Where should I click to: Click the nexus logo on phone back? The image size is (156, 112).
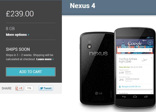tap(98, 53)
